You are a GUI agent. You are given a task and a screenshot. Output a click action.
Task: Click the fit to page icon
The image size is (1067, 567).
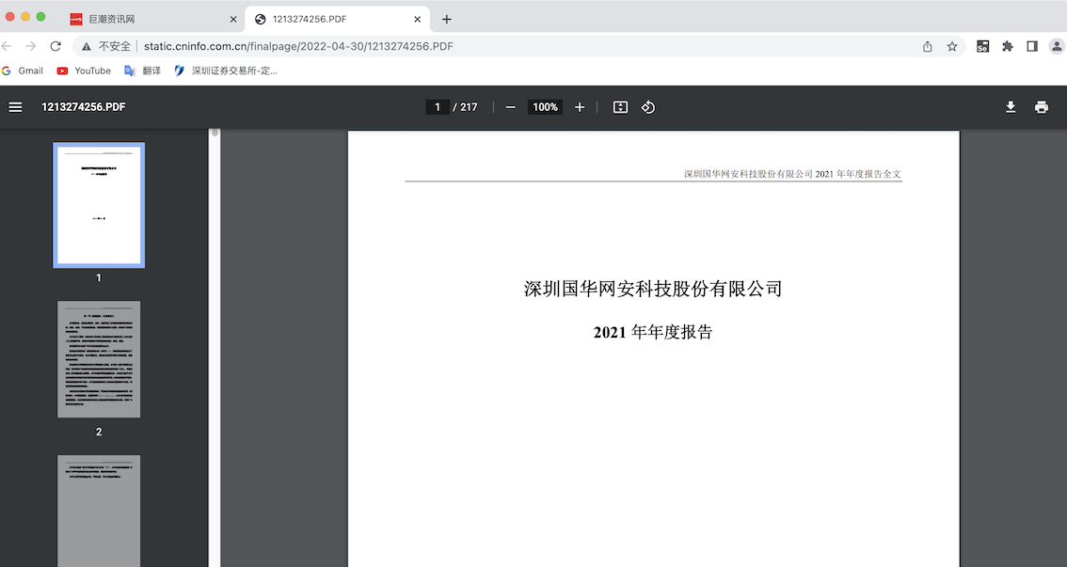click(x=621, y=107)
